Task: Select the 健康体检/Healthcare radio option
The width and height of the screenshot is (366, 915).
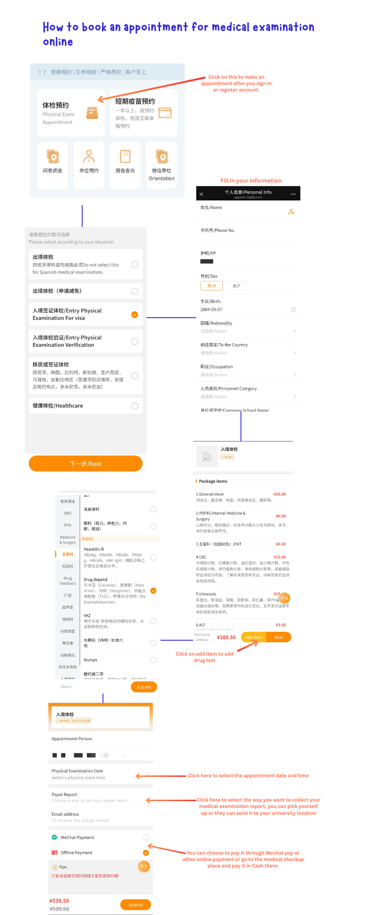Action: pyautogui.click(x=135, y=406)
